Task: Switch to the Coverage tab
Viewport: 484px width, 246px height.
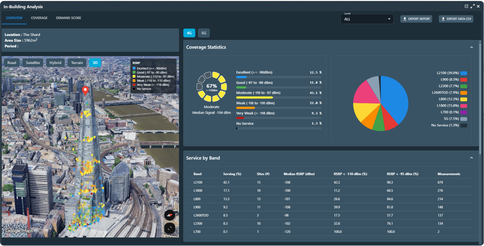Action: coord(39,18)
